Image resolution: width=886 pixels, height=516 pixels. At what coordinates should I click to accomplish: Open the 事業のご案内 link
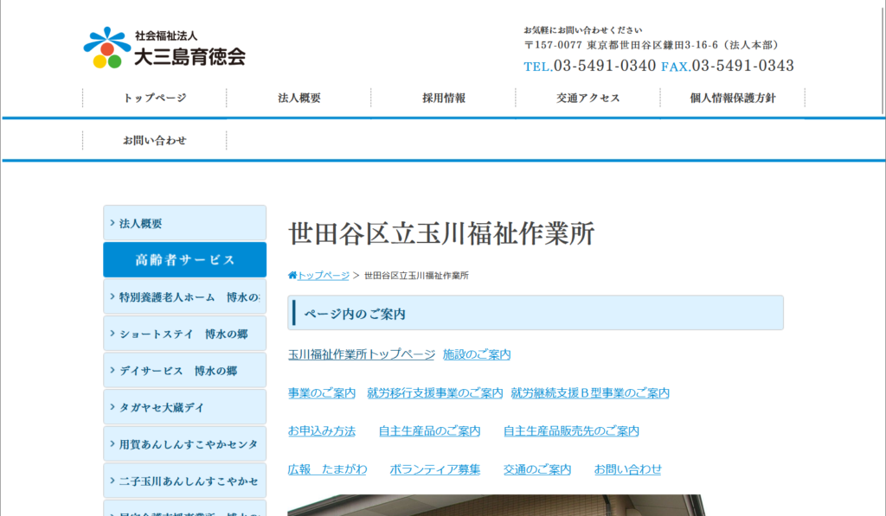322,393
